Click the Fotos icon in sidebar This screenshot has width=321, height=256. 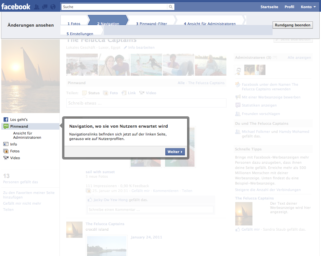point(6,151)
